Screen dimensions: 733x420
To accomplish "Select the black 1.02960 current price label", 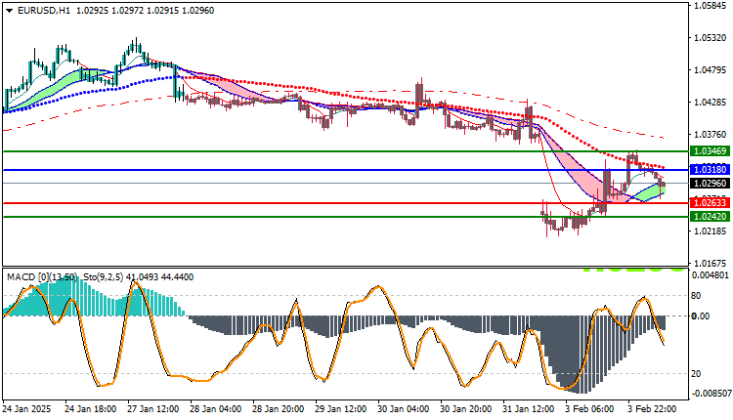I will [x=710, y=183].
